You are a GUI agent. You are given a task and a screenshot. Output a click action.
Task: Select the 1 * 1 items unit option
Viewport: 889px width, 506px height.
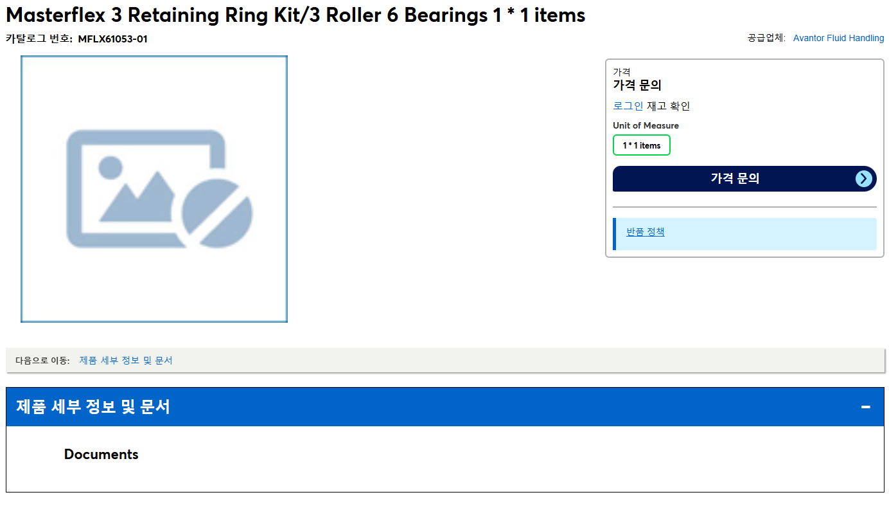(641, 145)
